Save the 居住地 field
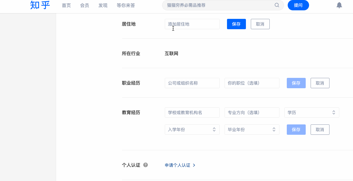 (x=236, y=24)
